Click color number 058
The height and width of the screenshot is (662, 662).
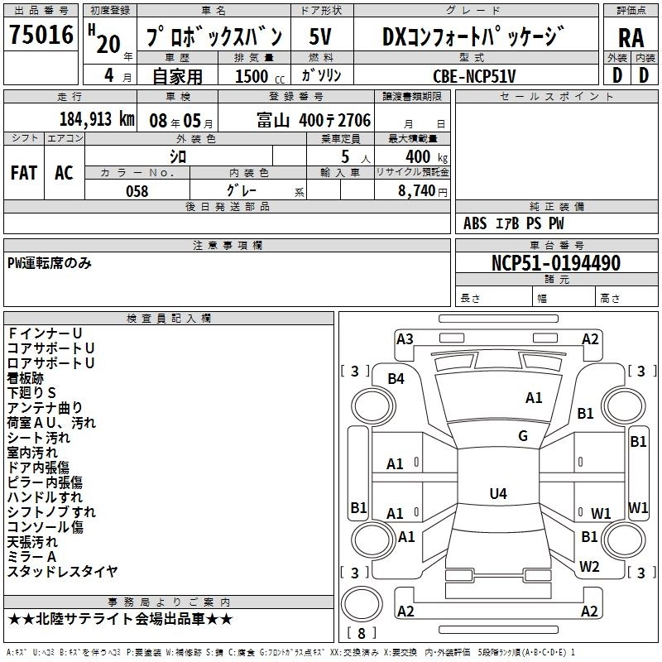tap(137, 191)
